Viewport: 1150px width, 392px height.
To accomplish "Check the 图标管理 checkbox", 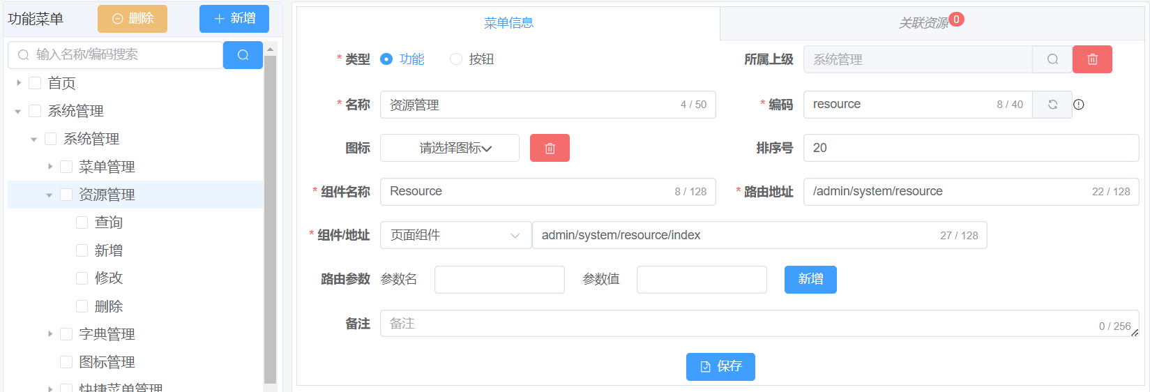I will 66,362.
